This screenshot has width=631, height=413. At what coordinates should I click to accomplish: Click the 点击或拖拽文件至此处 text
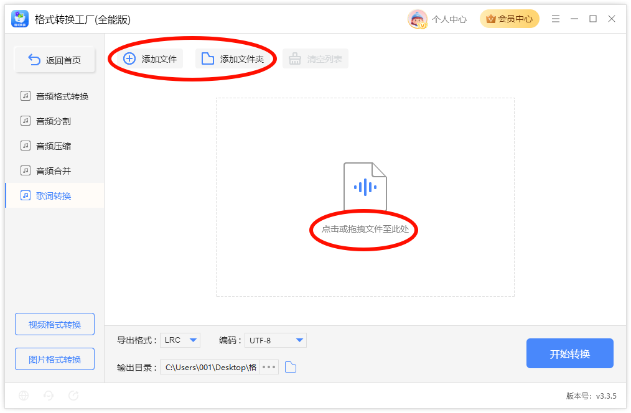365,230
